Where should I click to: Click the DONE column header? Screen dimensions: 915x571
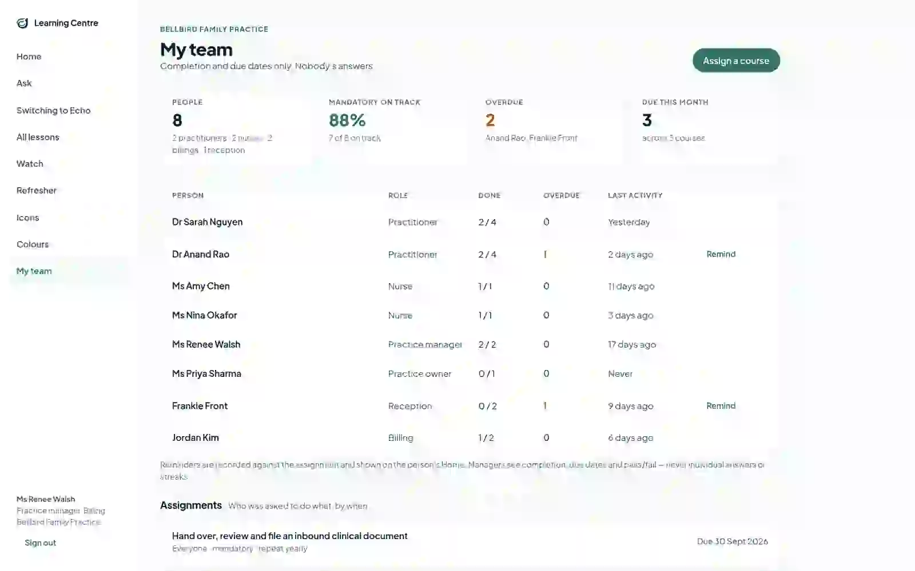click(490, 195)
